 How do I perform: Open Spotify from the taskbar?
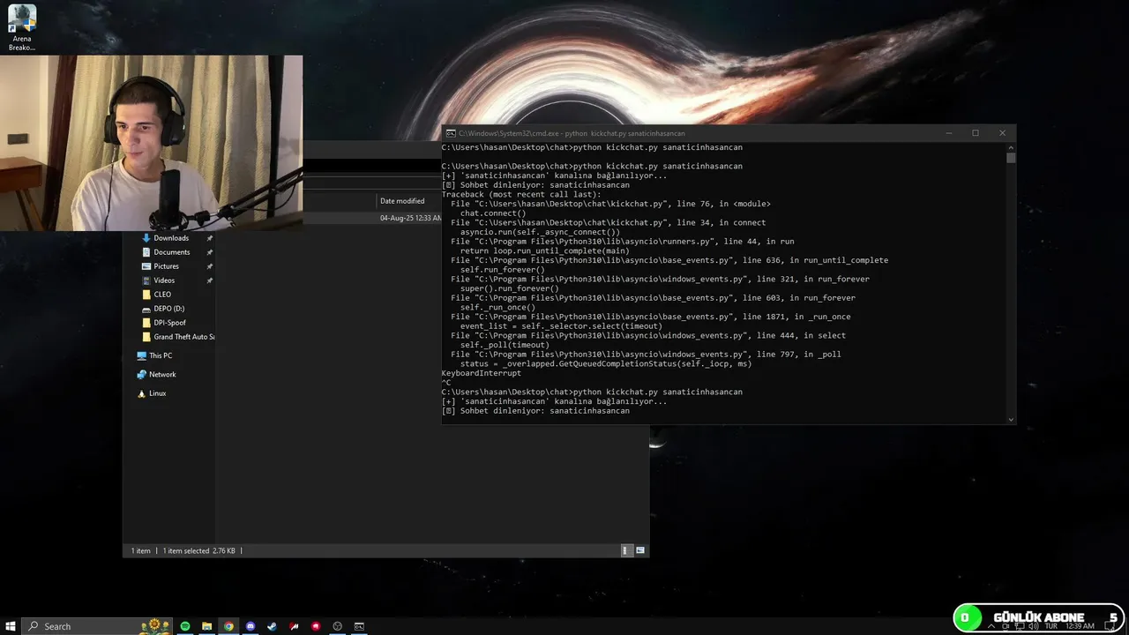[x=185, y=626]
